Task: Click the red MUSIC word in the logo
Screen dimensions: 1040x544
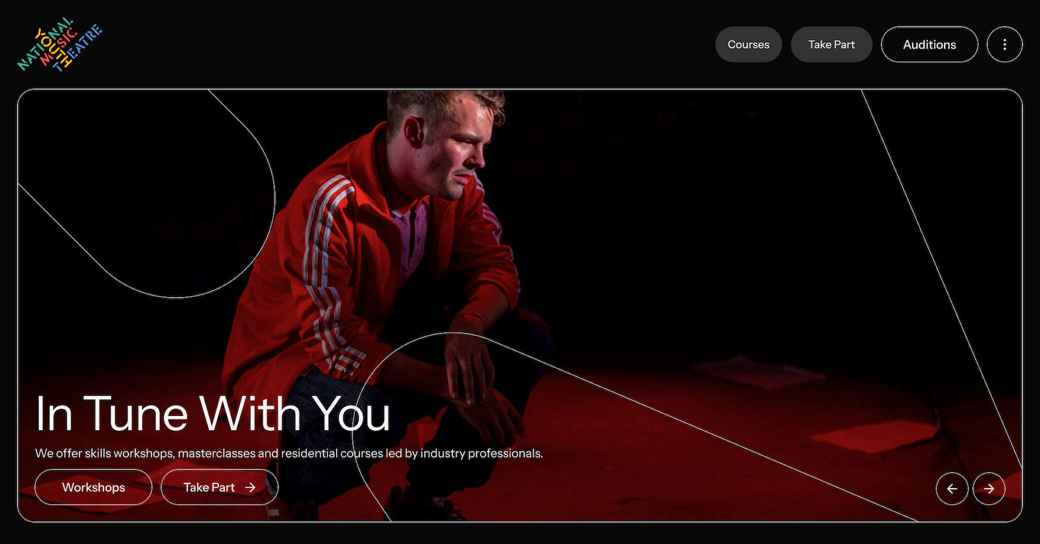Action: [x=60, y=47]
